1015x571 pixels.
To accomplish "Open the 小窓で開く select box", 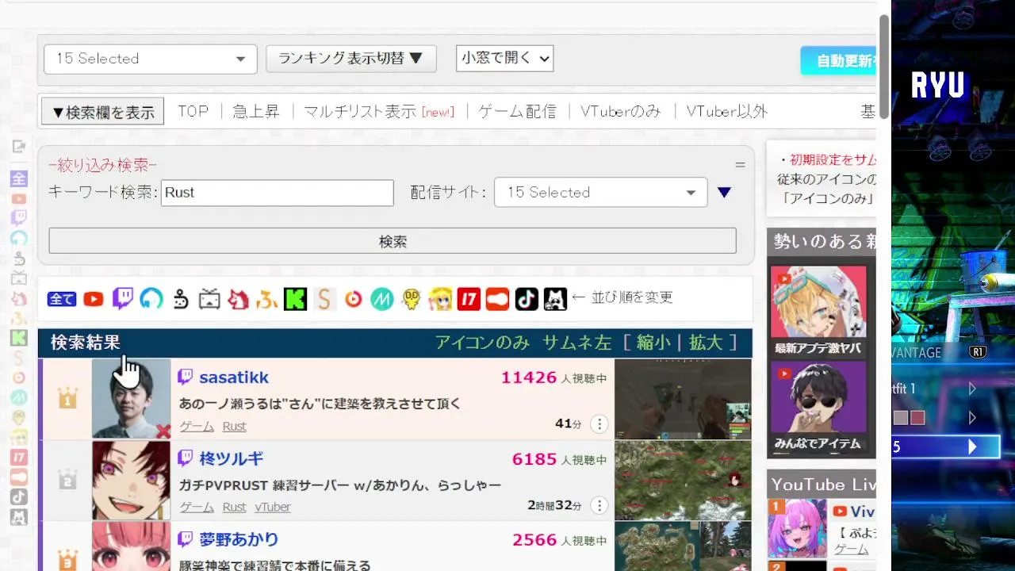I will coord(504,58).
